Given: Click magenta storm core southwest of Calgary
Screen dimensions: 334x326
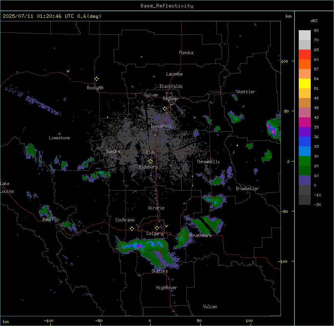Looking at the screenshot, I should [x=140, y=246].
